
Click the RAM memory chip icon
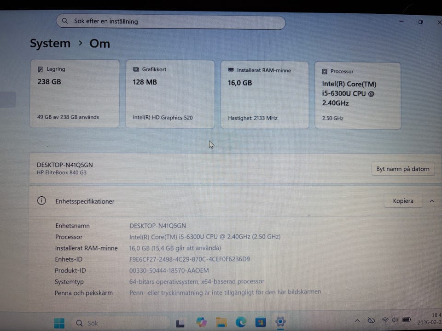pyautogui.click(x=231, y=70)
